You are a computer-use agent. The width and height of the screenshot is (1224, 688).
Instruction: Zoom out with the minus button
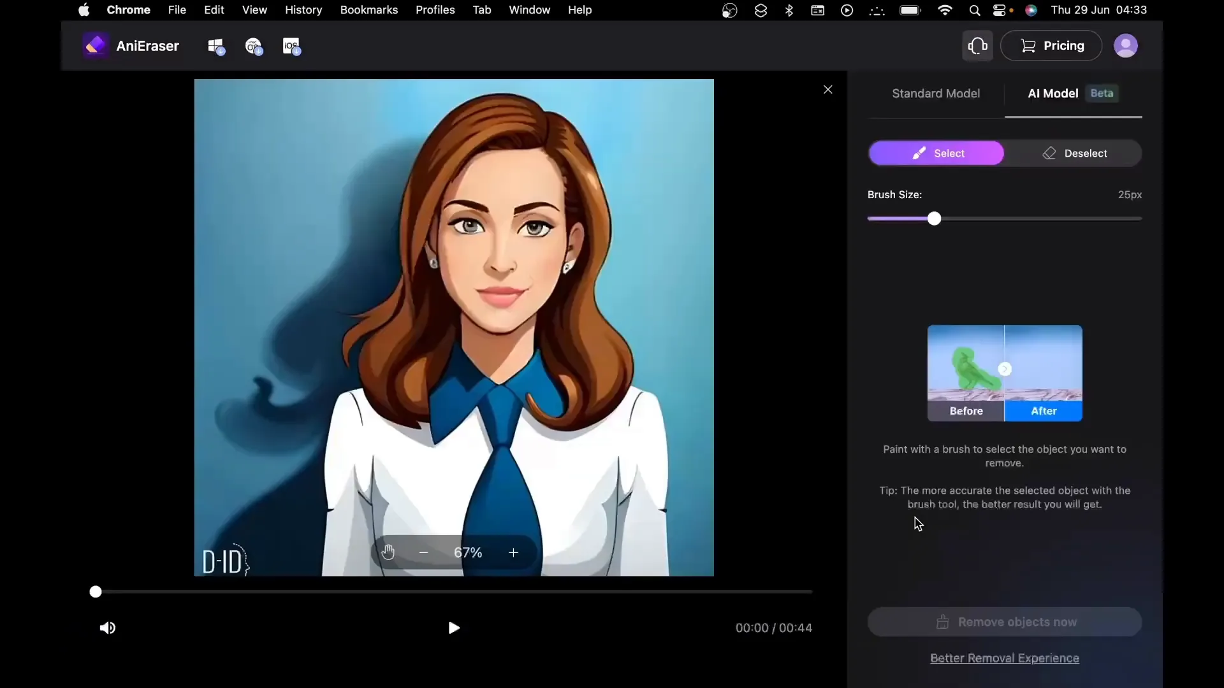click(x=423, y=552)
